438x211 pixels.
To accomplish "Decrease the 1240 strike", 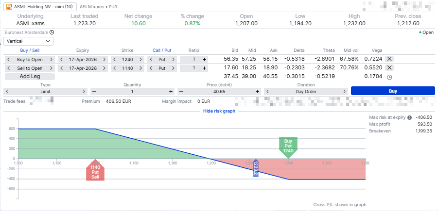I will (115, 59).
